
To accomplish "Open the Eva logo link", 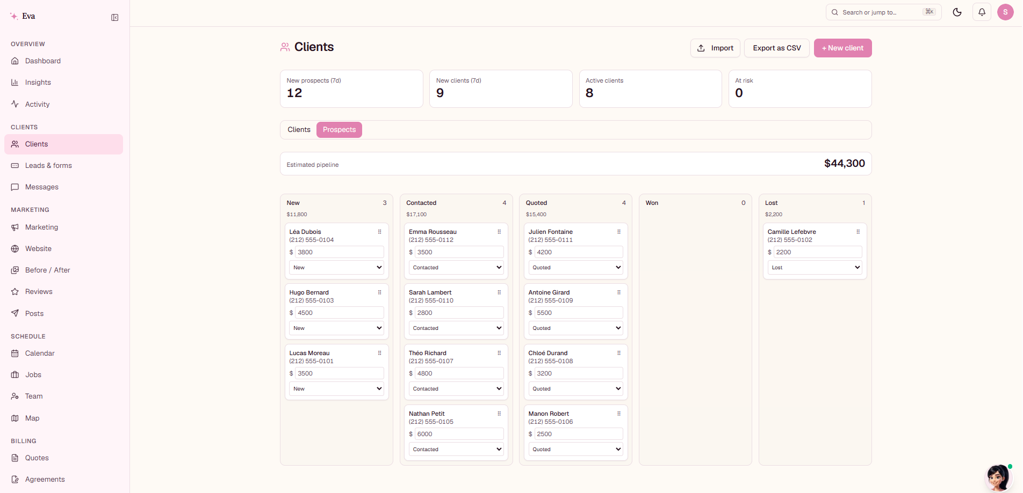I will coord(23,16).
